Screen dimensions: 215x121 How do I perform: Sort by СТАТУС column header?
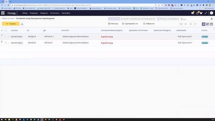point(204,31)
